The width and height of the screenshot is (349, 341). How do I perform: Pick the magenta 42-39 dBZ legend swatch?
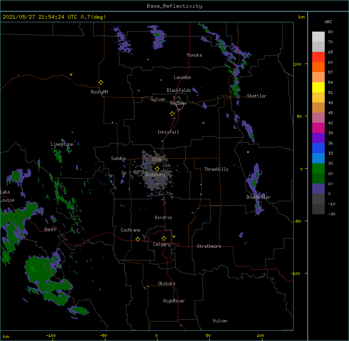(x=318, y=128)
